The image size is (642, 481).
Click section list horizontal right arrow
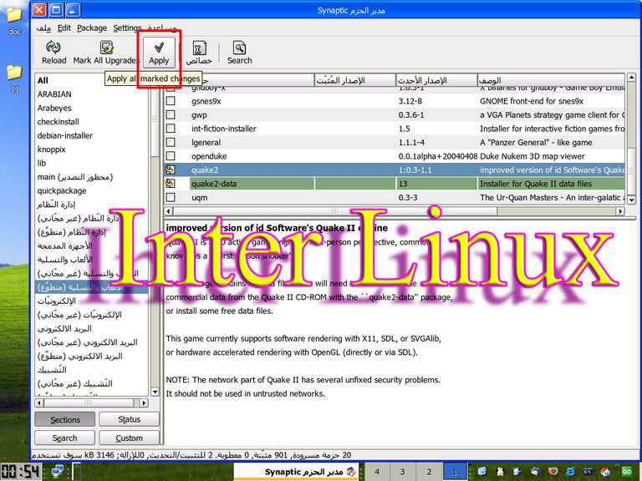click(x=144, y=403)
